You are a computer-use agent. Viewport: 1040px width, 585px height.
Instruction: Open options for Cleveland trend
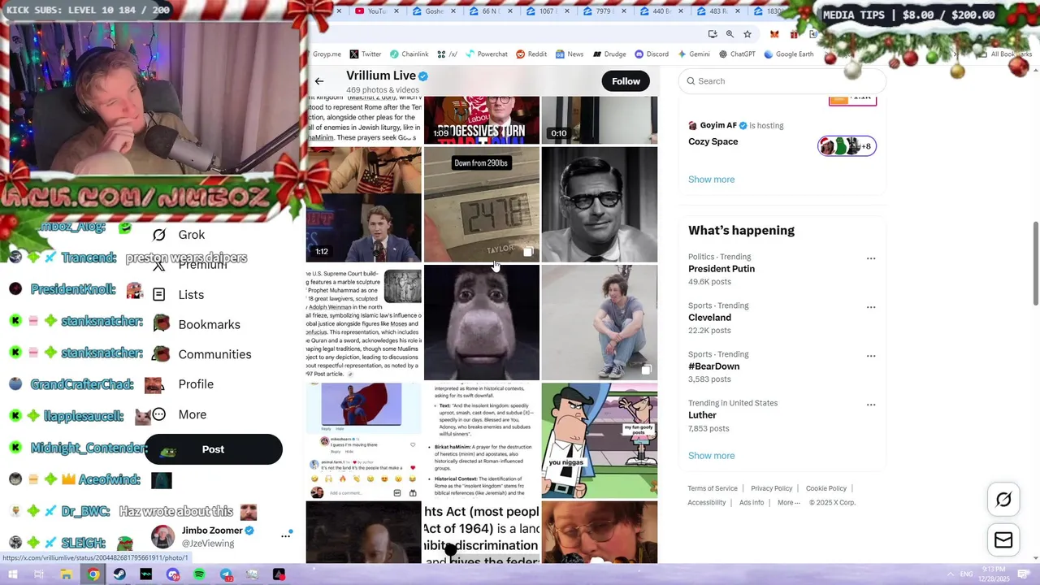click(x=871, y=307)
